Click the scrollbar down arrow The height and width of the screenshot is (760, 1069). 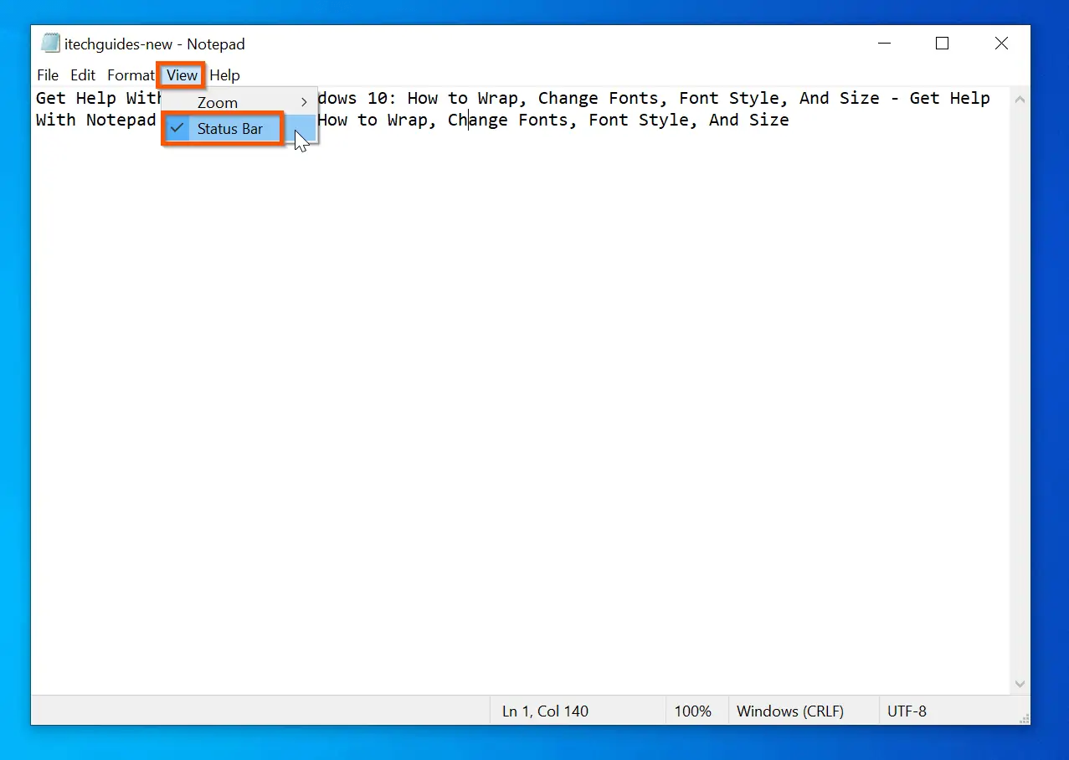pyautogui.click(x=1020, y=684)
